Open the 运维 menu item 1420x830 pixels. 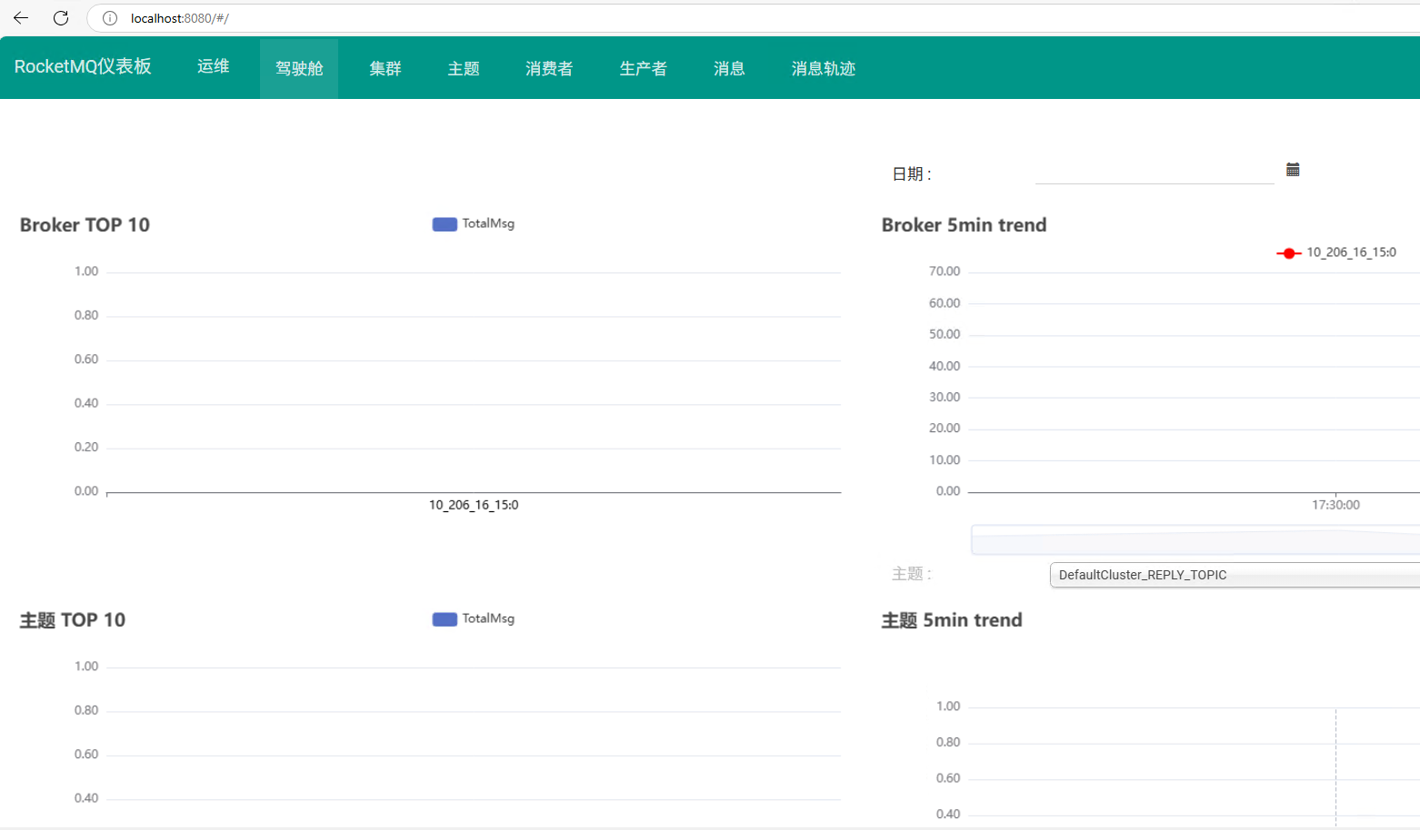(x=214, y=66)
